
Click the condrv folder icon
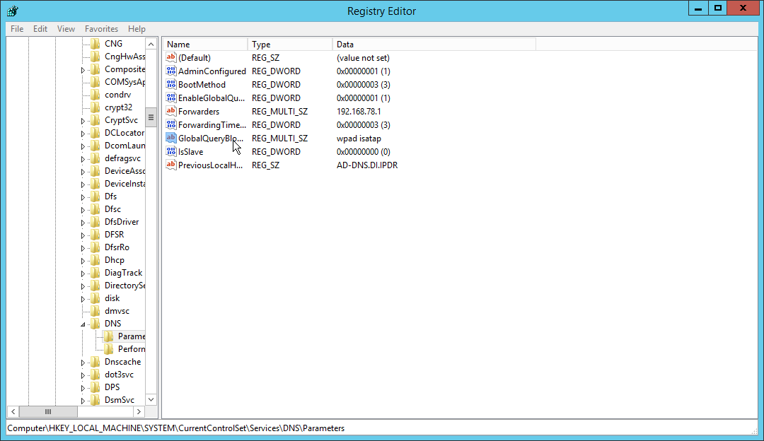(95, 95)
